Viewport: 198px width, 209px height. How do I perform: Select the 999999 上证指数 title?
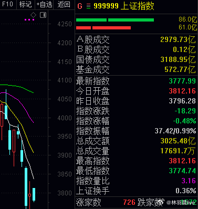[x=124, y=6]
